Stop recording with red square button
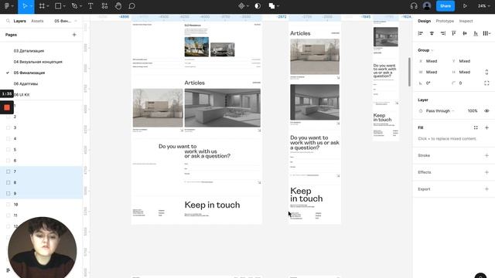This screenshot has width=495, height=278. [7, 108]
